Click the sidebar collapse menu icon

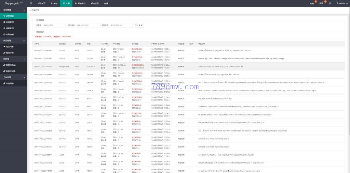click(31, 3)
